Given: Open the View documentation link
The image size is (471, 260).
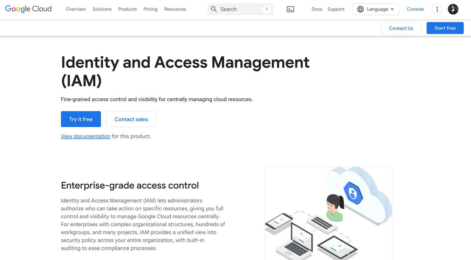Looking at the screenshot, I should pos(86,136).
